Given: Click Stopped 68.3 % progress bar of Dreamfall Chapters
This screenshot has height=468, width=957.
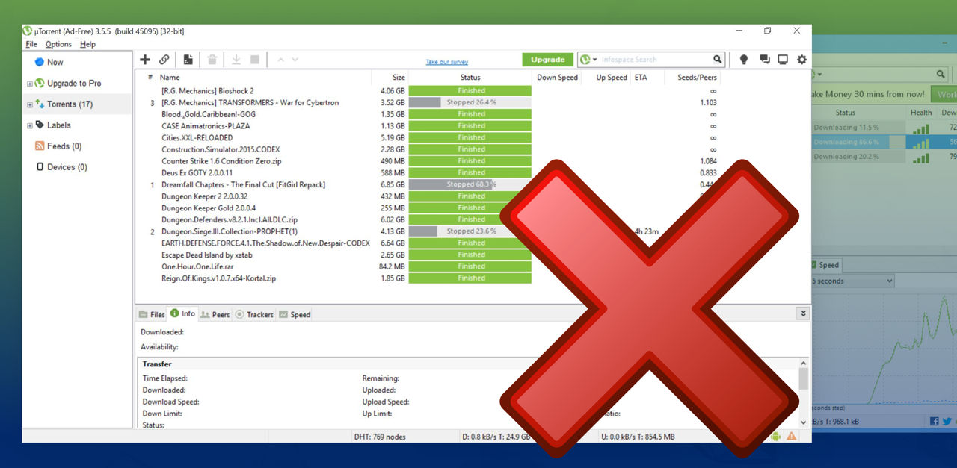Looking at the screenshot, I should coord(470,184).
